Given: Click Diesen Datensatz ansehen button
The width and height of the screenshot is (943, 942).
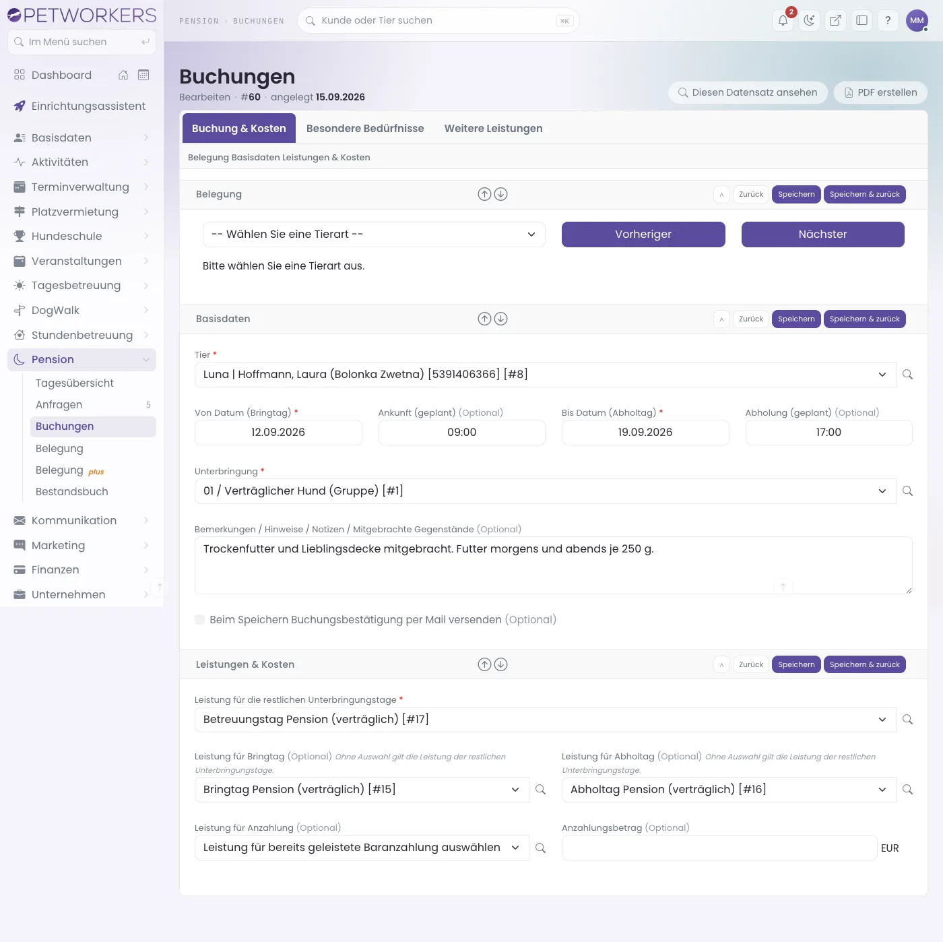Looking at the screenshot, I should pos(748,92).
